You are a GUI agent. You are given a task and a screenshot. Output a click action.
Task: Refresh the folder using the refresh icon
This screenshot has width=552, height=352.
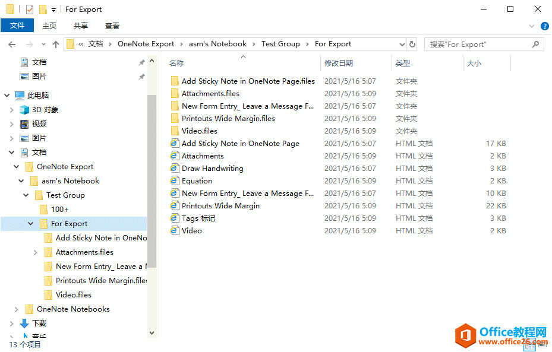coord(412,43)
